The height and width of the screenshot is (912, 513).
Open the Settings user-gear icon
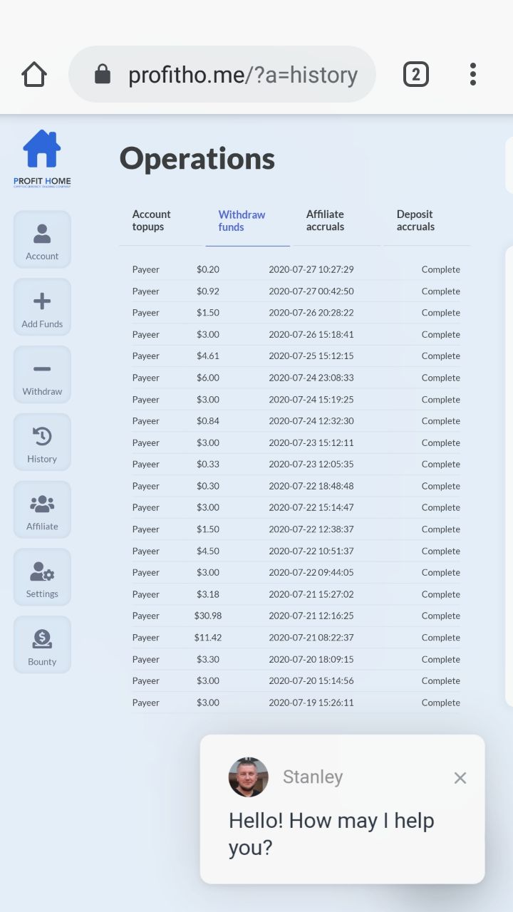pos(42,571)
